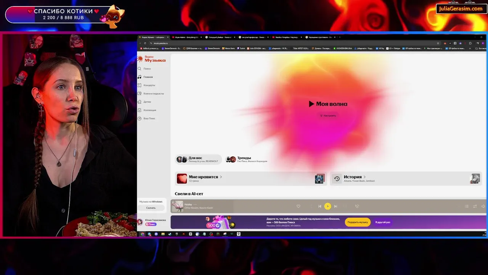Click the Свели в AI-сет heading
488x275 pixels.
click(189, 194)
